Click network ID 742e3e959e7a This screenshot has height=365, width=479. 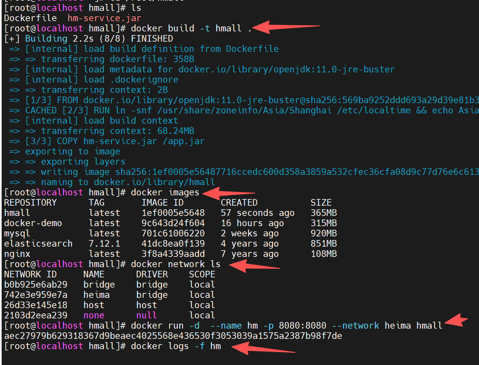tap(36, 295)
